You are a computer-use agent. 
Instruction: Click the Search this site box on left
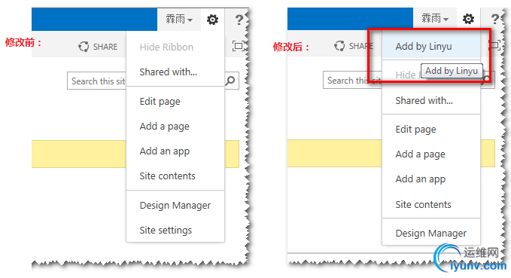(97, 81)
